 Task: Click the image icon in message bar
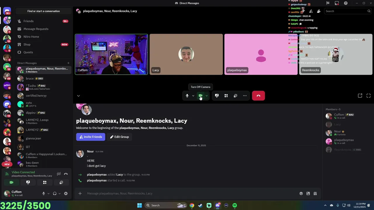pos(308,193)
